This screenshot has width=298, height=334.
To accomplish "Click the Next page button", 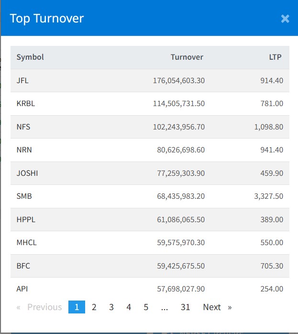I will click(217, 307).
